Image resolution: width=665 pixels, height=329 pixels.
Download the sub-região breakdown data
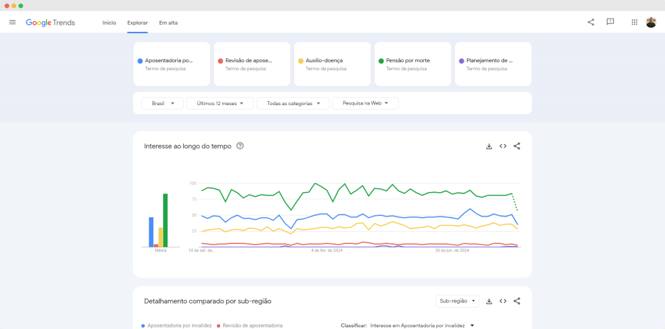point(489,301)
